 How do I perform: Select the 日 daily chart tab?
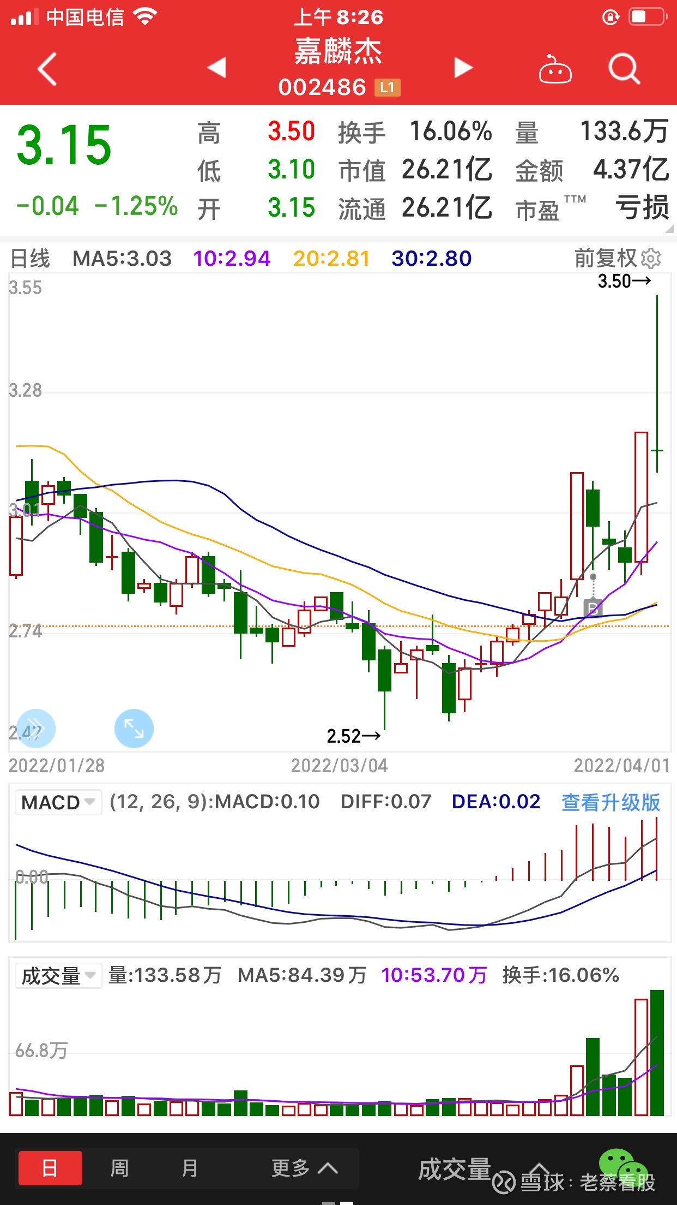coord(50,1168)
